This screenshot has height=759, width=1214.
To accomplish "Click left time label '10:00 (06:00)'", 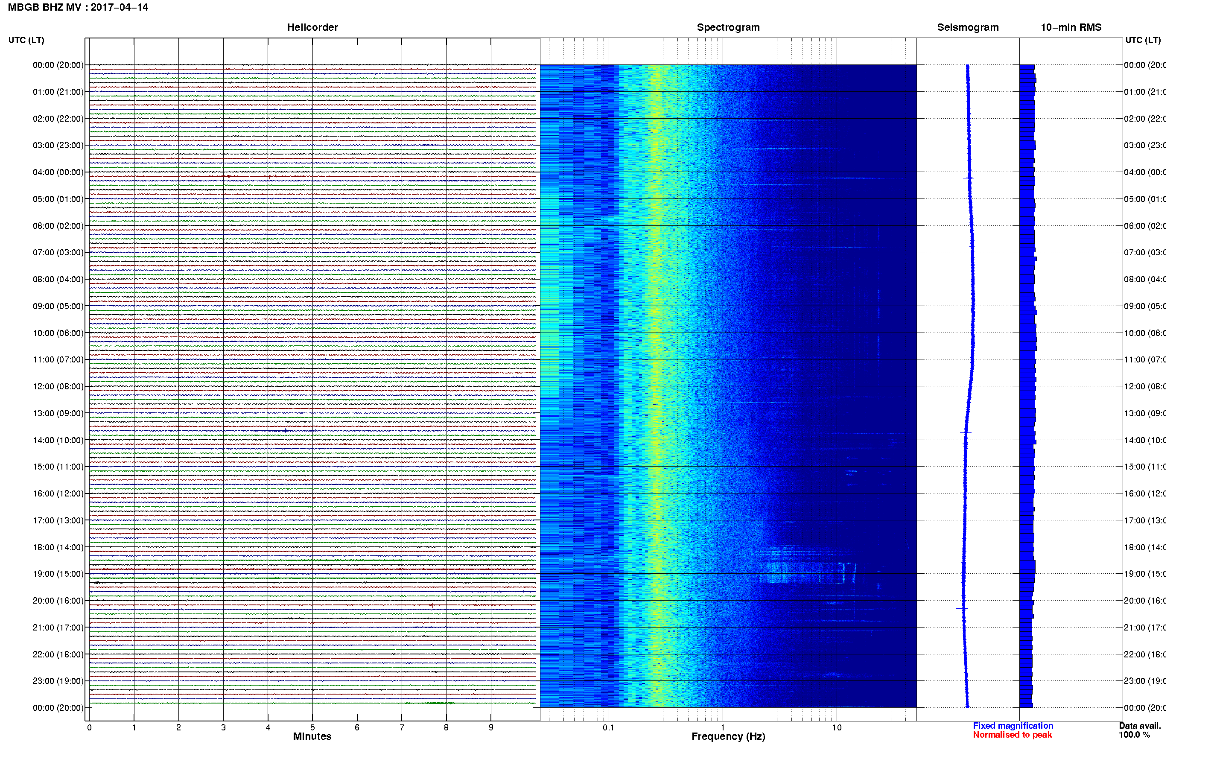I will (x=58, y=333).
